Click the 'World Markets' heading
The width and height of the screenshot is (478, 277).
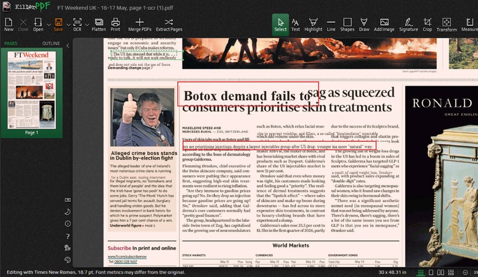point(291,246)
